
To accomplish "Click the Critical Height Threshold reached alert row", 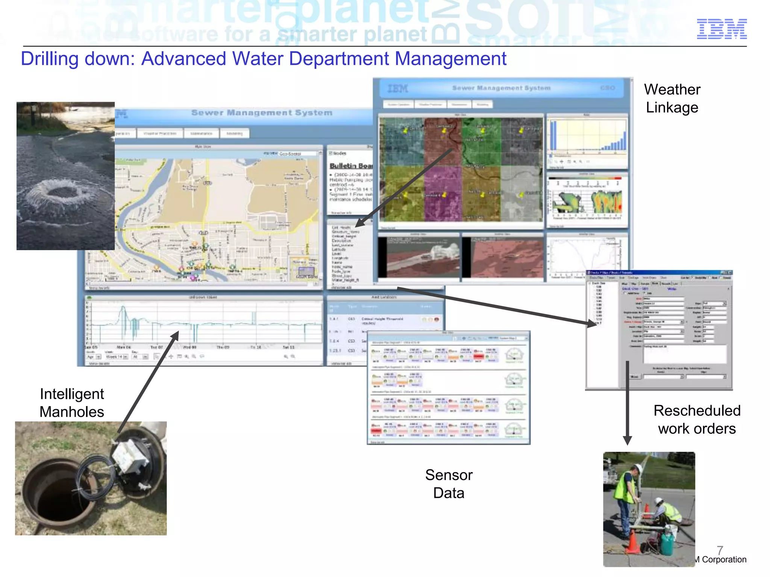I will click(384, 320).
